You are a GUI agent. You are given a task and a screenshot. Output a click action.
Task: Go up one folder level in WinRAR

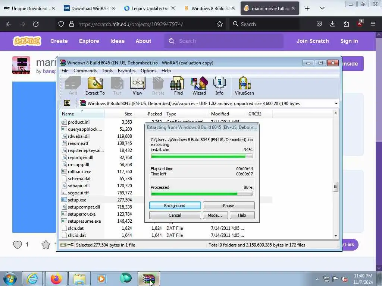coord(67,103)
